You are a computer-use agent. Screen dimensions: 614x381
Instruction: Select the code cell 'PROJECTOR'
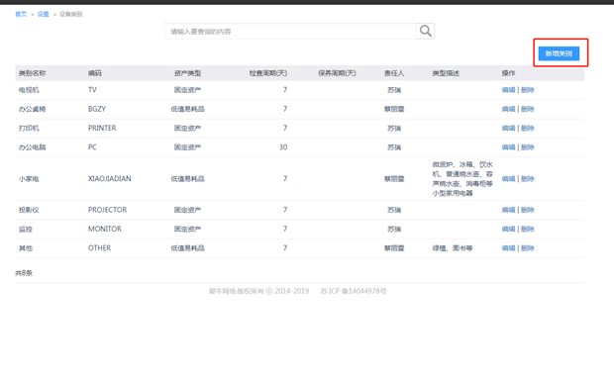click(x=108, y=210)
